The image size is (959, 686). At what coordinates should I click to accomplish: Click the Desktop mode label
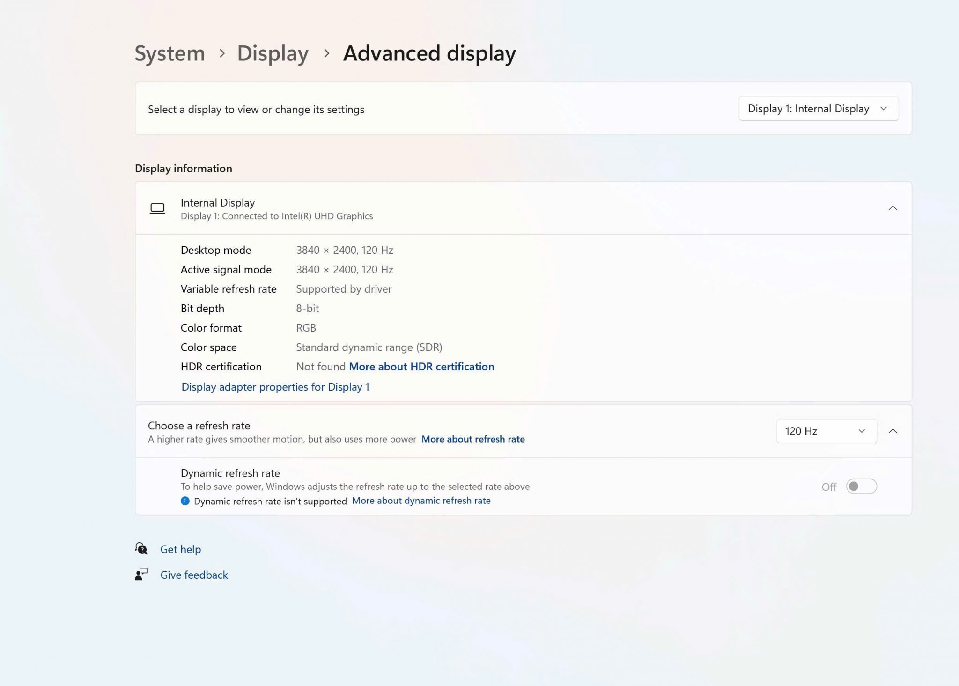pyautogui.click(x=216, y=250)
